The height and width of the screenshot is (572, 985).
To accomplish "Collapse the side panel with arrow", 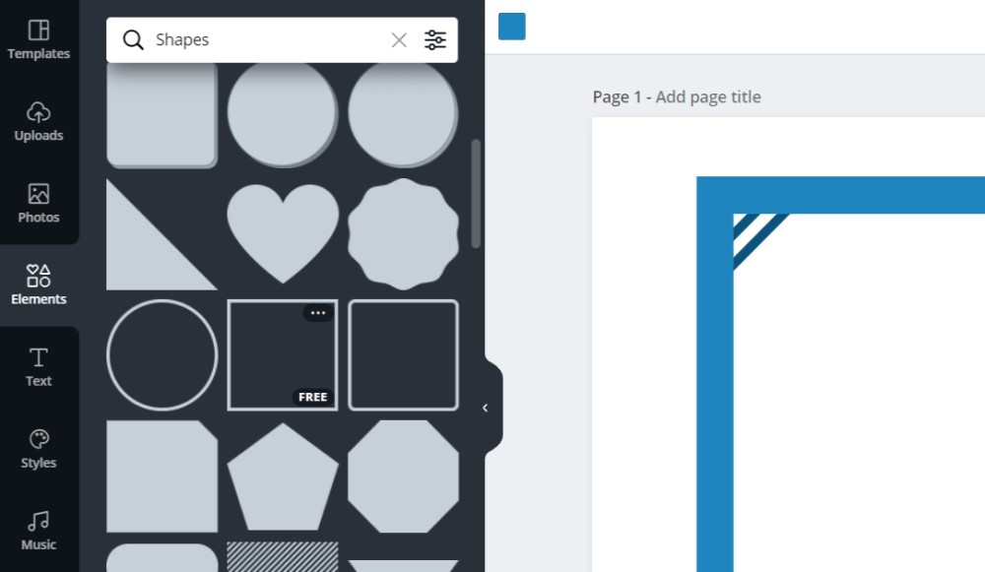I will pos(485,408).
